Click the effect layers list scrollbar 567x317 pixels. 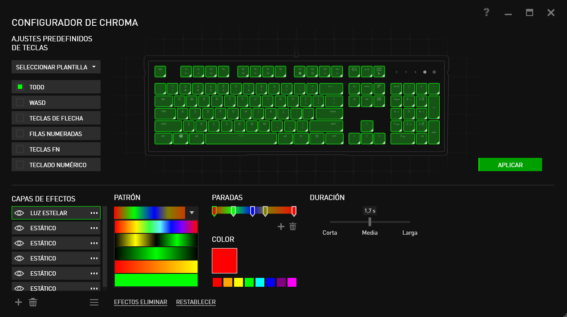click(x=105, y=247)
